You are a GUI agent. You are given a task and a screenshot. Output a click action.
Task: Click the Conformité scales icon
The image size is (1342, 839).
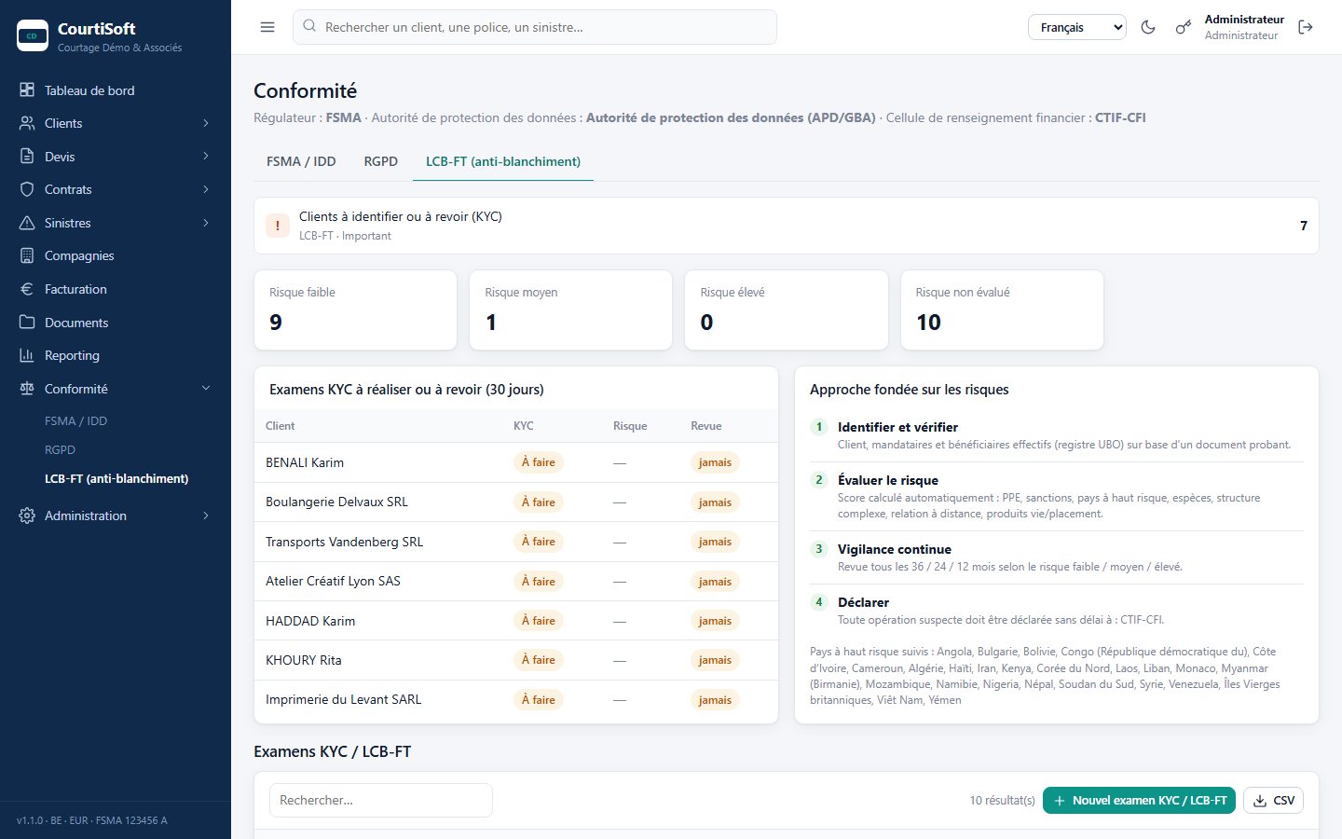(x=27, y=389)
